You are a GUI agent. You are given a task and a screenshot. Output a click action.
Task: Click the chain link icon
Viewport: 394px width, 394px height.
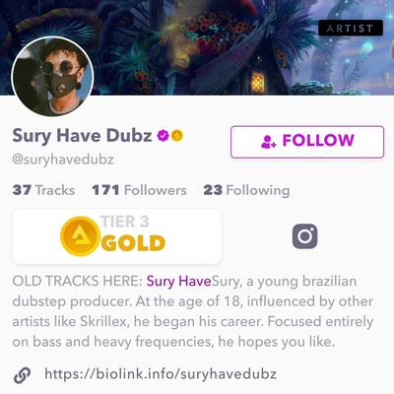coord(23,375)
